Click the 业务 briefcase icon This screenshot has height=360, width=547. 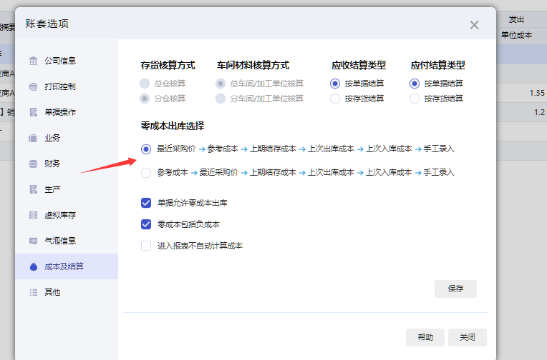click(33, 138)
